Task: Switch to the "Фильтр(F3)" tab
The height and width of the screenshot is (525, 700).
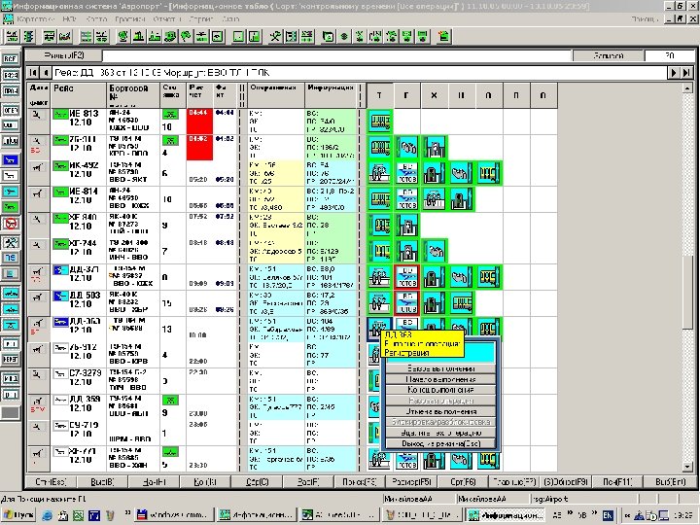Action: point(66,56)
